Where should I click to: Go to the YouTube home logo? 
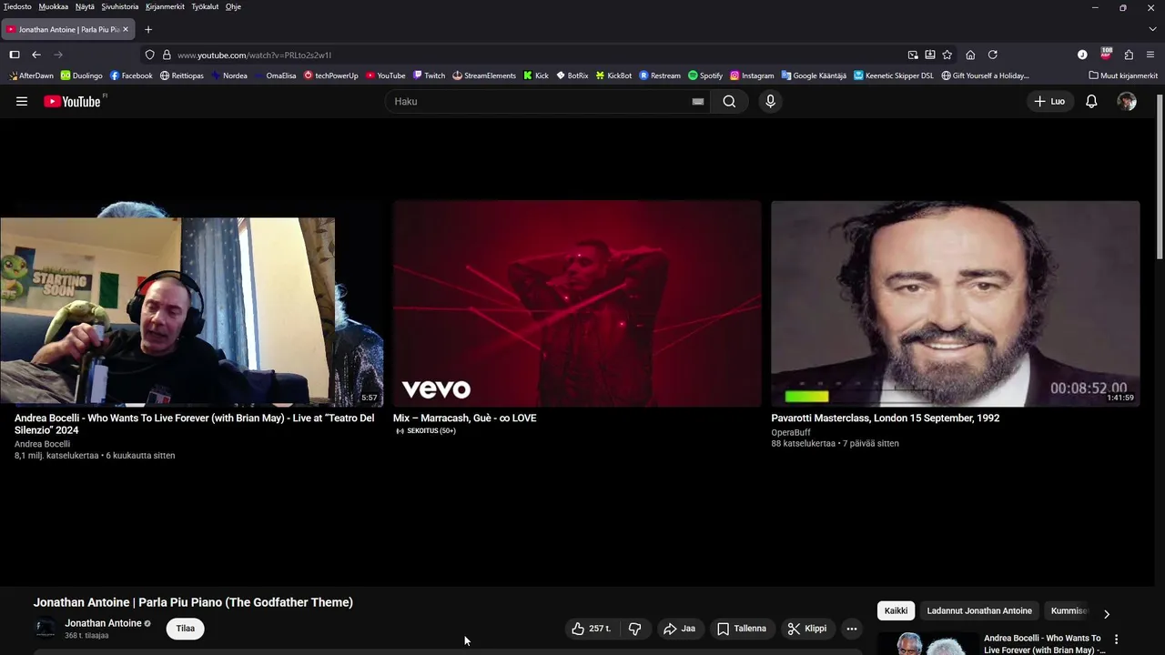pos(74,101)
